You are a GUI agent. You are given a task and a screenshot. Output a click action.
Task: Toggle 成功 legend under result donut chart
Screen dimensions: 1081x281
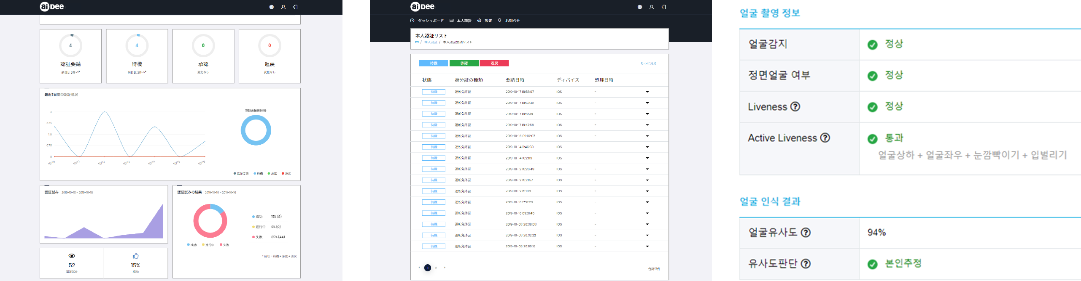tap(192, 244)
